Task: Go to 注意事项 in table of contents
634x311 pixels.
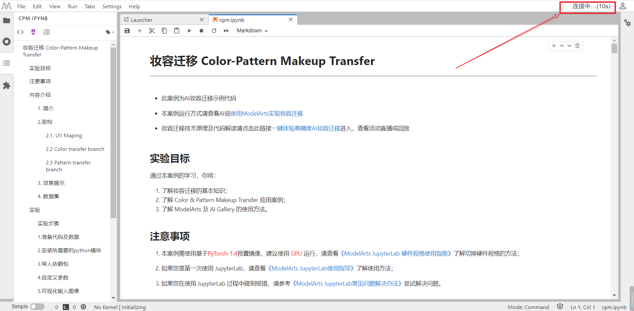Action: [x=40, y=81]
